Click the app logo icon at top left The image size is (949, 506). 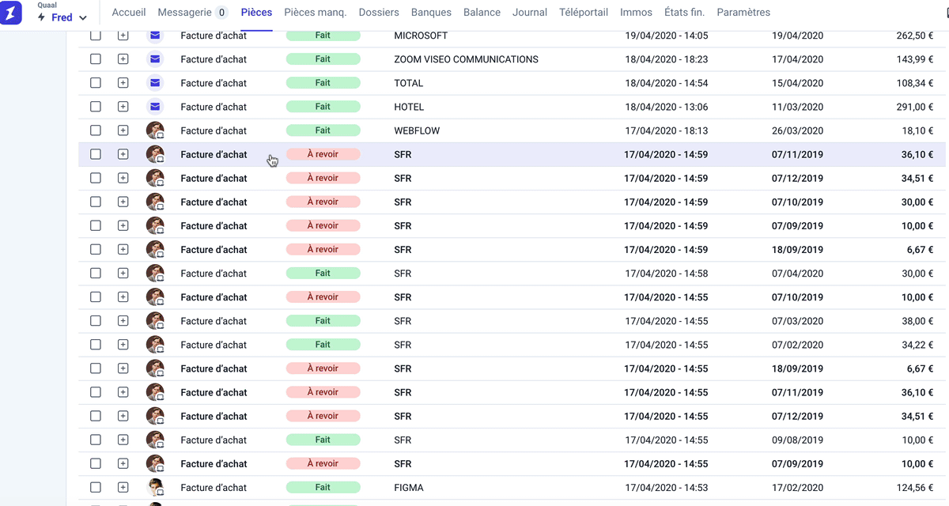tap(12, 13)
